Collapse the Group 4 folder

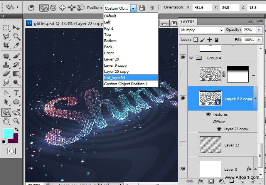point(191,58)
